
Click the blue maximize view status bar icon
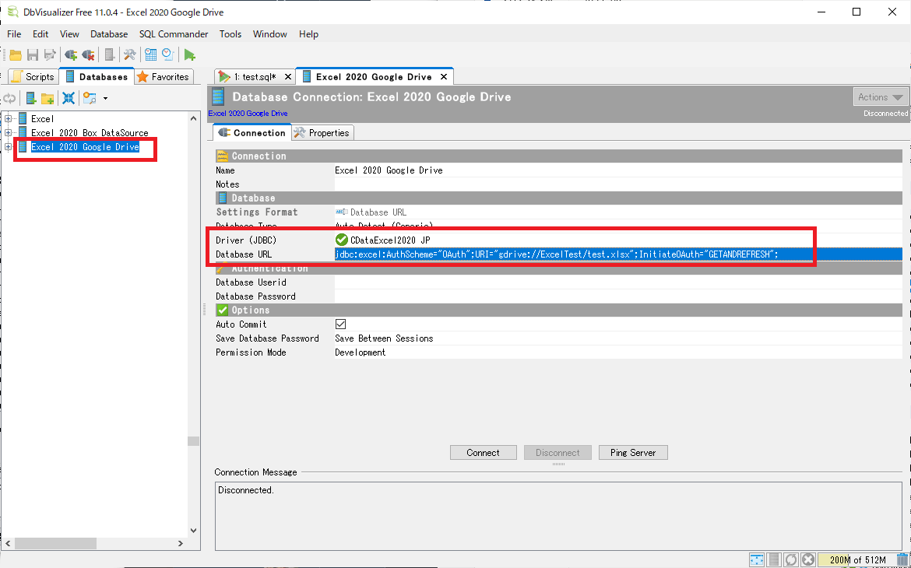point(757,560)
